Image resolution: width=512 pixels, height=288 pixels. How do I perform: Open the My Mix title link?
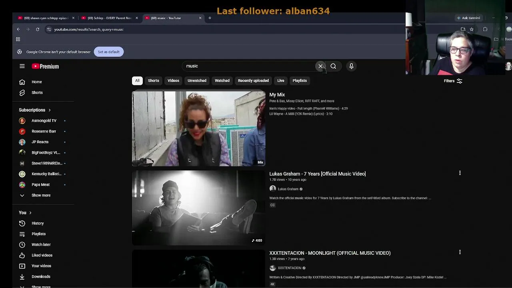[x=277, y=95]
